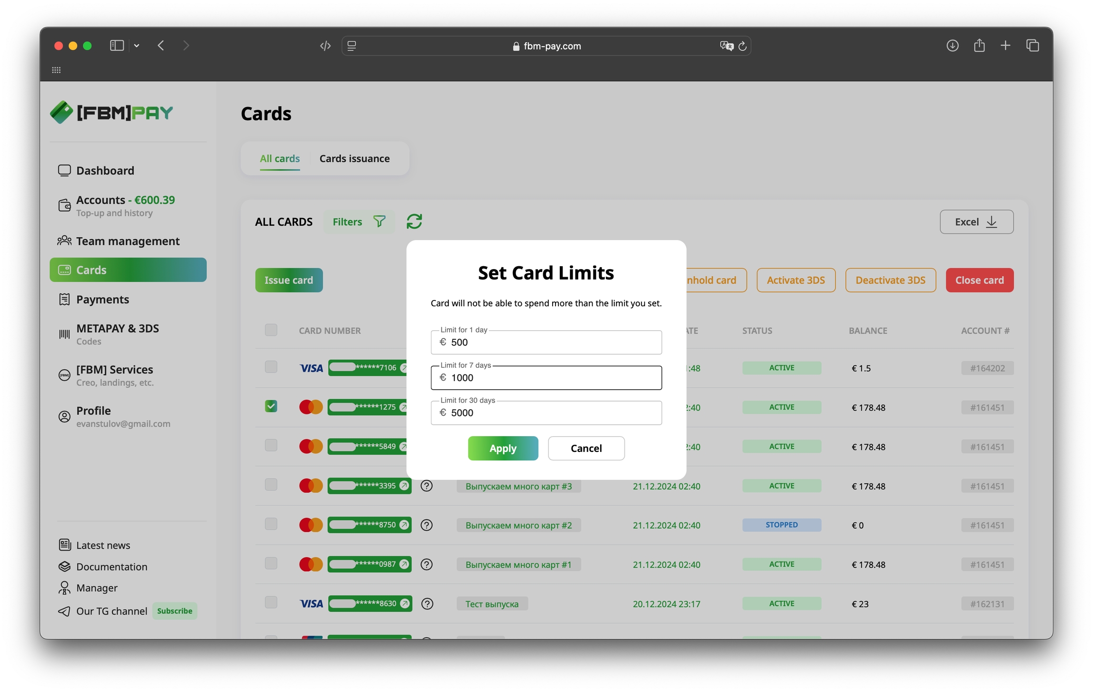Click help icon beside card ending 8630
Viewport: 1093px width, 692px height.
(x=427, y=604)
